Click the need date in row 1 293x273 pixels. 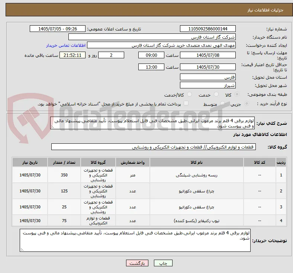coord(30,175)
